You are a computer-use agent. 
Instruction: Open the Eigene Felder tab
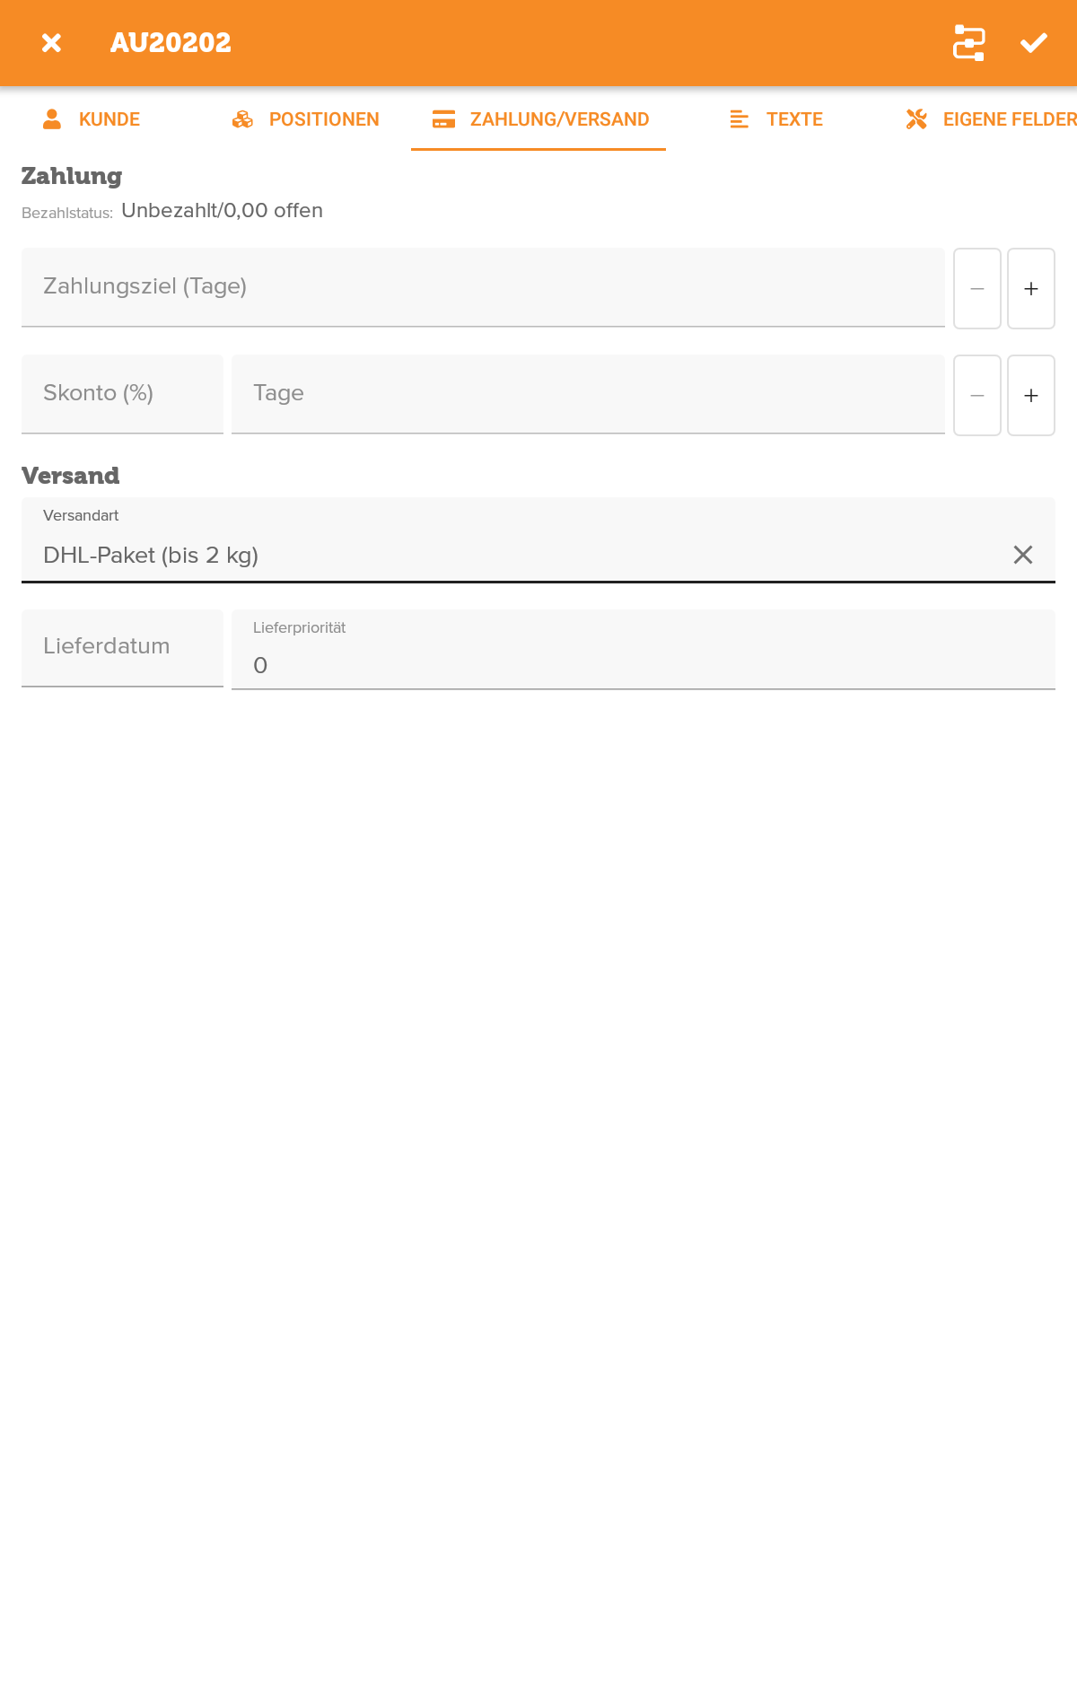987,118
